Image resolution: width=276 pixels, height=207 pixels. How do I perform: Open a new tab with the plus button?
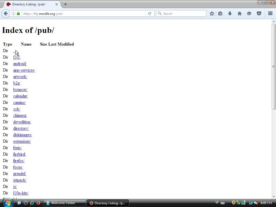65,4
